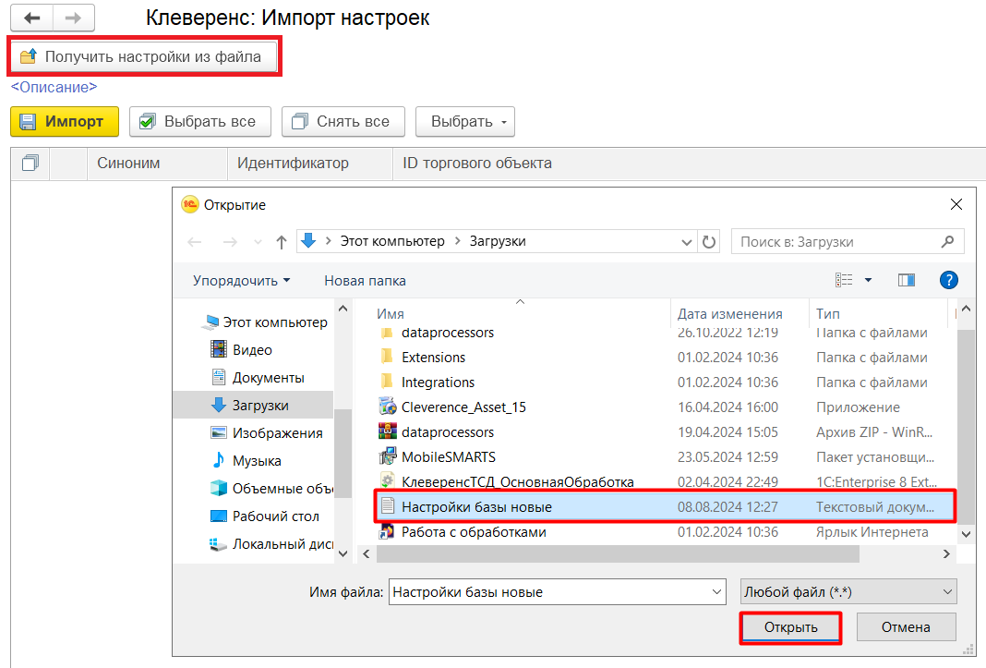This screenshot has height=668, width=986.
Task: Click the navigation pane scrollbar up arrow
Action: point(343,309)
